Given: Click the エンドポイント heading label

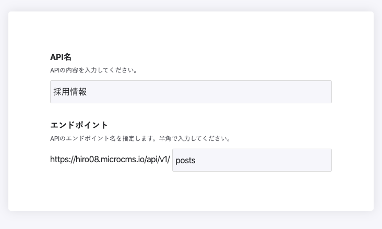Looking at the screenshot, I should (79, 125).
